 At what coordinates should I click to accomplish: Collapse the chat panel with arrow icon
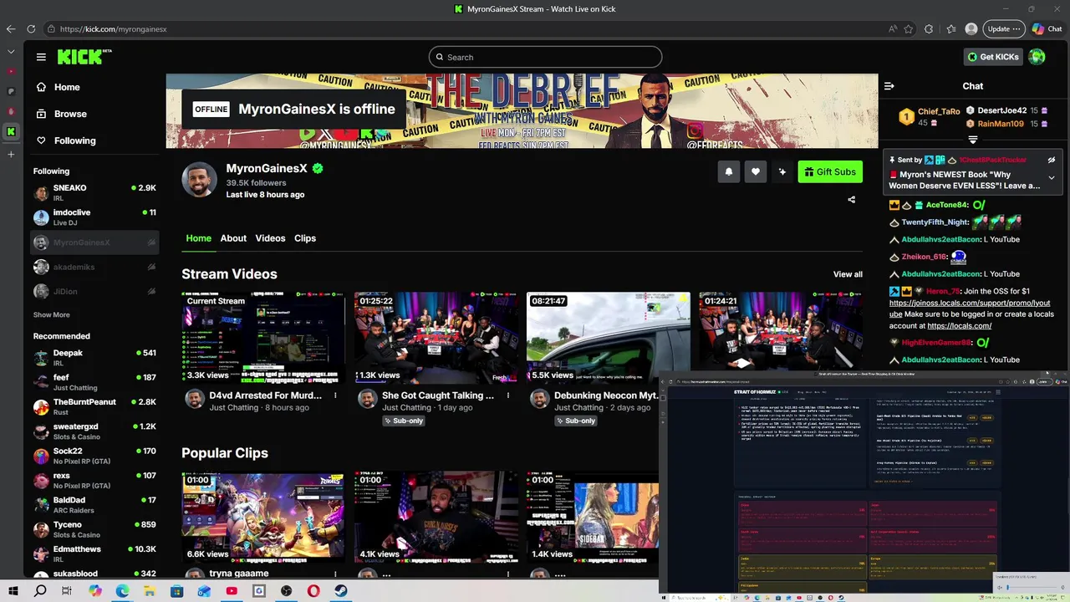pos(889,86)
